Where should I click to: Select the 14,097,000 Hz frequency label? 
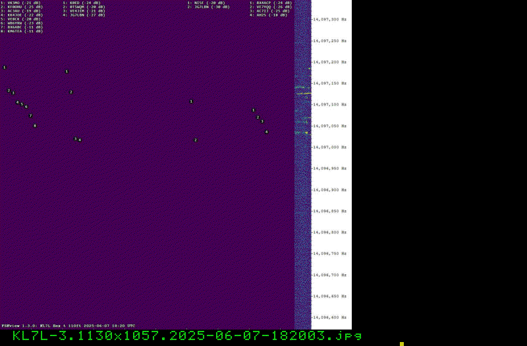tap(329, 147)
